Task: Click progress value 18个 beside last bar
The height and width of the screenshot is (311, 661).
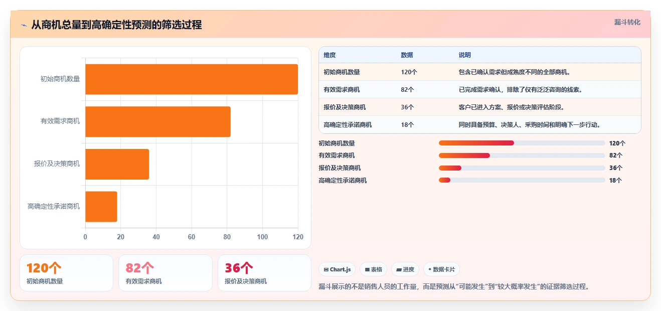Action: [615, 181]
